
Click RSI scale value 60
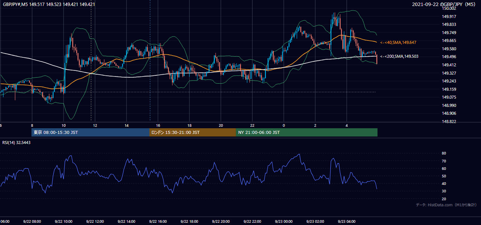tap(444, 168)
